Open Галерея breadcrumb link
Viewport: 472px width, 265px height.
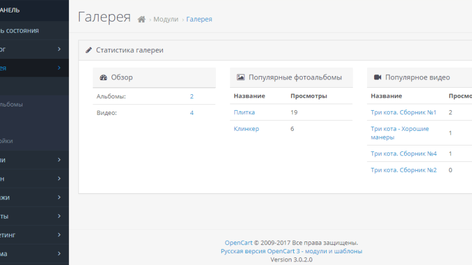point(199,19)
